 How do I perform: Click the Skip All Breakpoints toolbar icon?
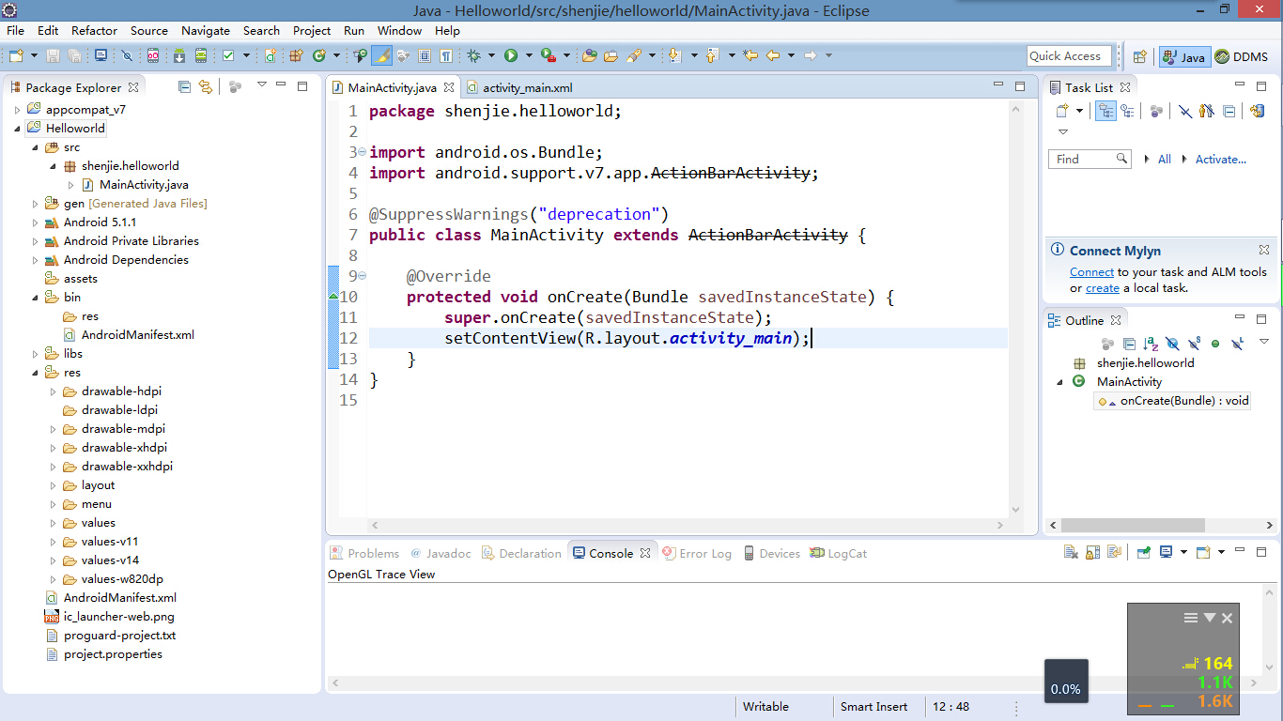[x=127, y=55]
